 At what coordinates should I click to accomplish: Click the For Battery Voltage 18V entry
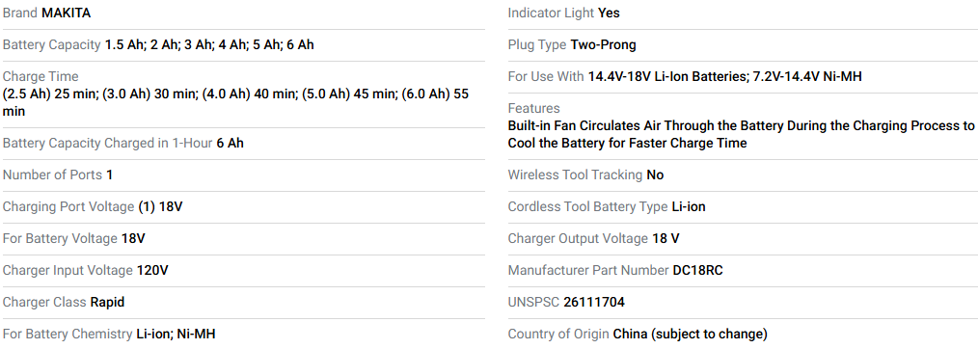click(73, 239)
